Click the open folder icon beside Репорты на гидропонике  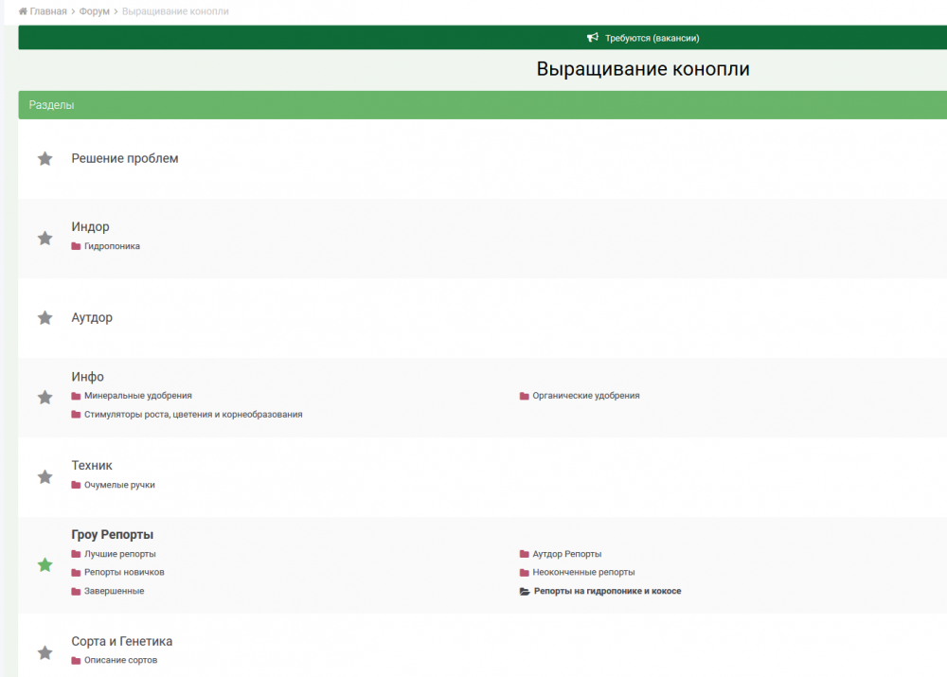pyautogui.click(x=525, y=591)
